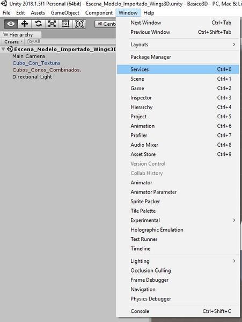Open the Inspector window

178,98
